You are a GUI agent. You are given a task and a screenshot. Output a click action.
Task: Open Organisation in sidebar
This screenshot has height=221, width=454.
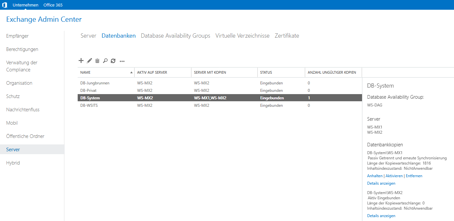coord(19,83)
